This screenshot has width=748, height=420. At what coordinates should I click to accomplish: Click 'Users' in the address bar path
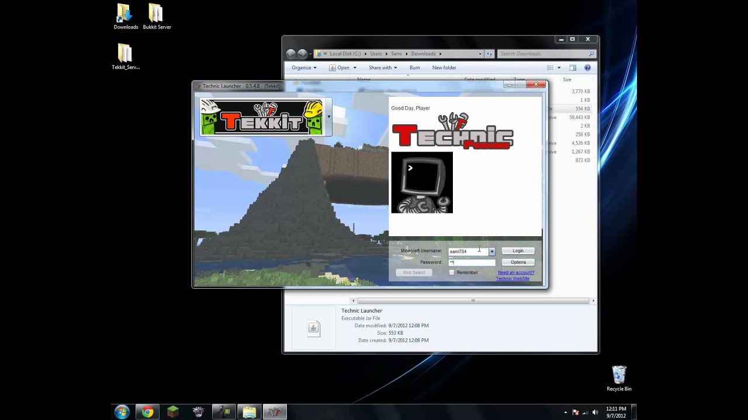(376, 54)
